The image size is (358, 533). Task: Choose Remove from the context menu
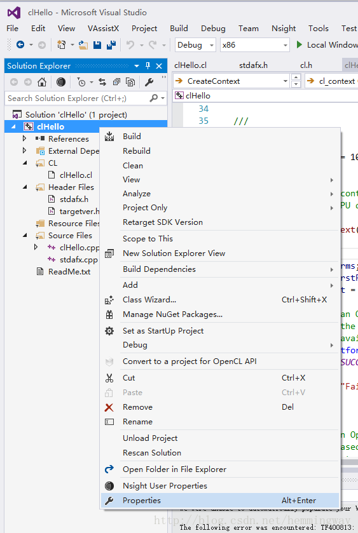point(220,407)
